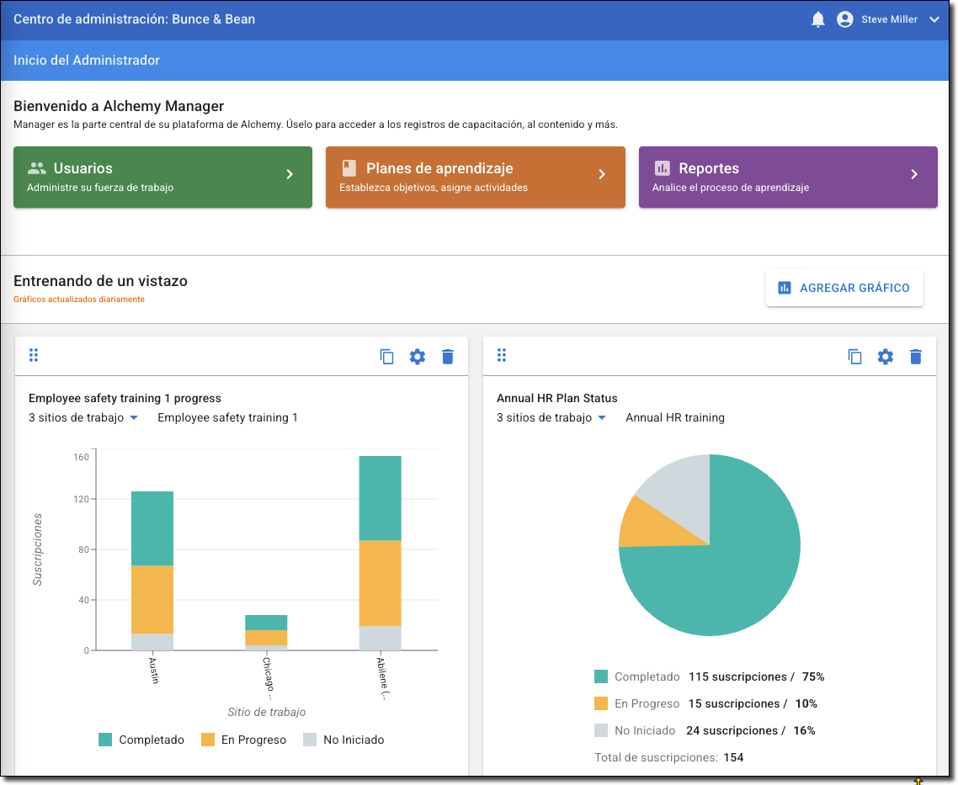This screenshot has height=785, width=958.
Task: Toggle No Iniciado series in bar legend
Action: (343, 740)
